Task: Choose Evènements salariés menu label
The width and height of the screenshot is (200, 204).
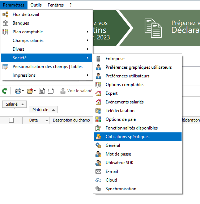Action: (x=124, y=102)
